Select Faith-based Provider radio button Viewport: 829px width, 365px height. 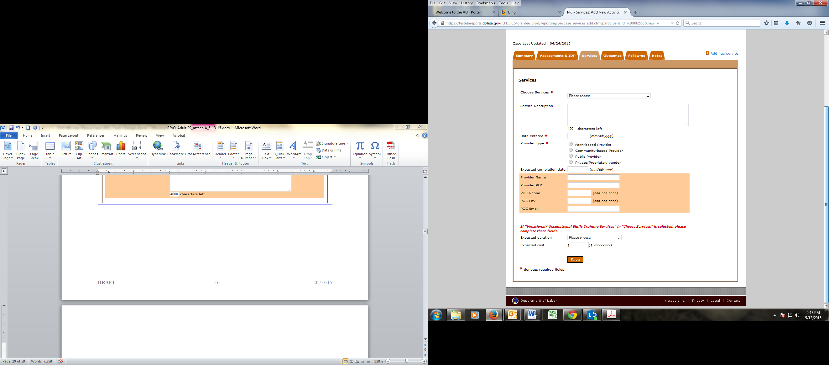tap(571, 144)
